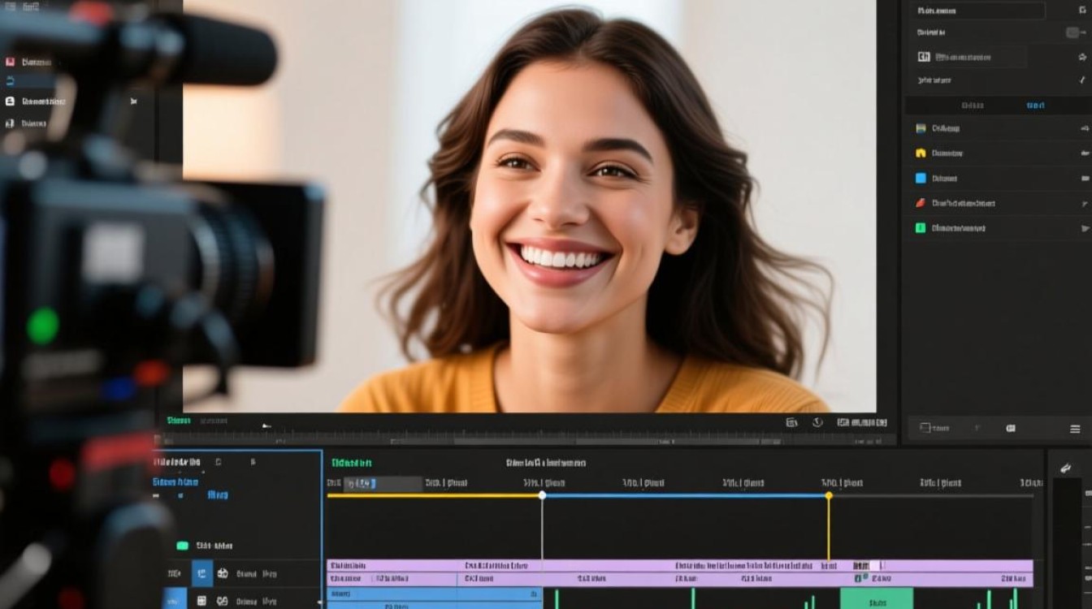Click the green timeline label above the ruler
Viewport: 1092px width, 609px height.
tap(351, 463)
